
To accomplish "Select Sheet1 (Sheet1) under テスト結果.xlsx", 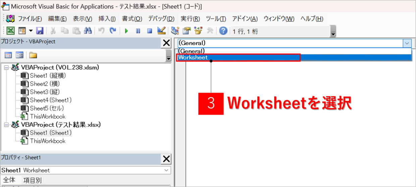I will coord(51,133).
